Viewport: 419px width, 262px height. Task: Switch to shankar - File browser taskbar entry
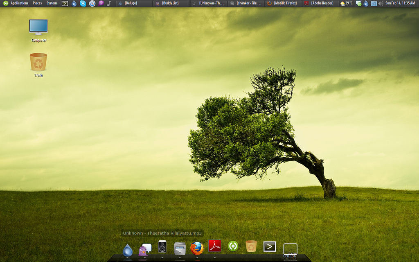pos(246,3)
